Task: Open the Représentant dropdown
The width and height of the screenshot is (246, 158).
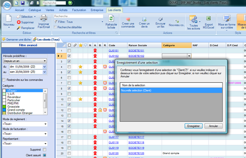Action: 25,143
